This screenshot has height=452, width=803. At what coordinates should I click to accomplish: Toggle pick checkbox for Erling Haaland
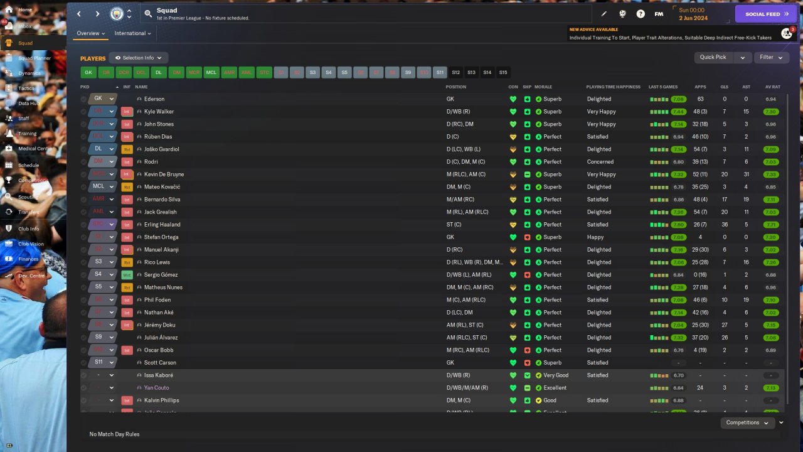pyautogui.click(x=84, y=225)
